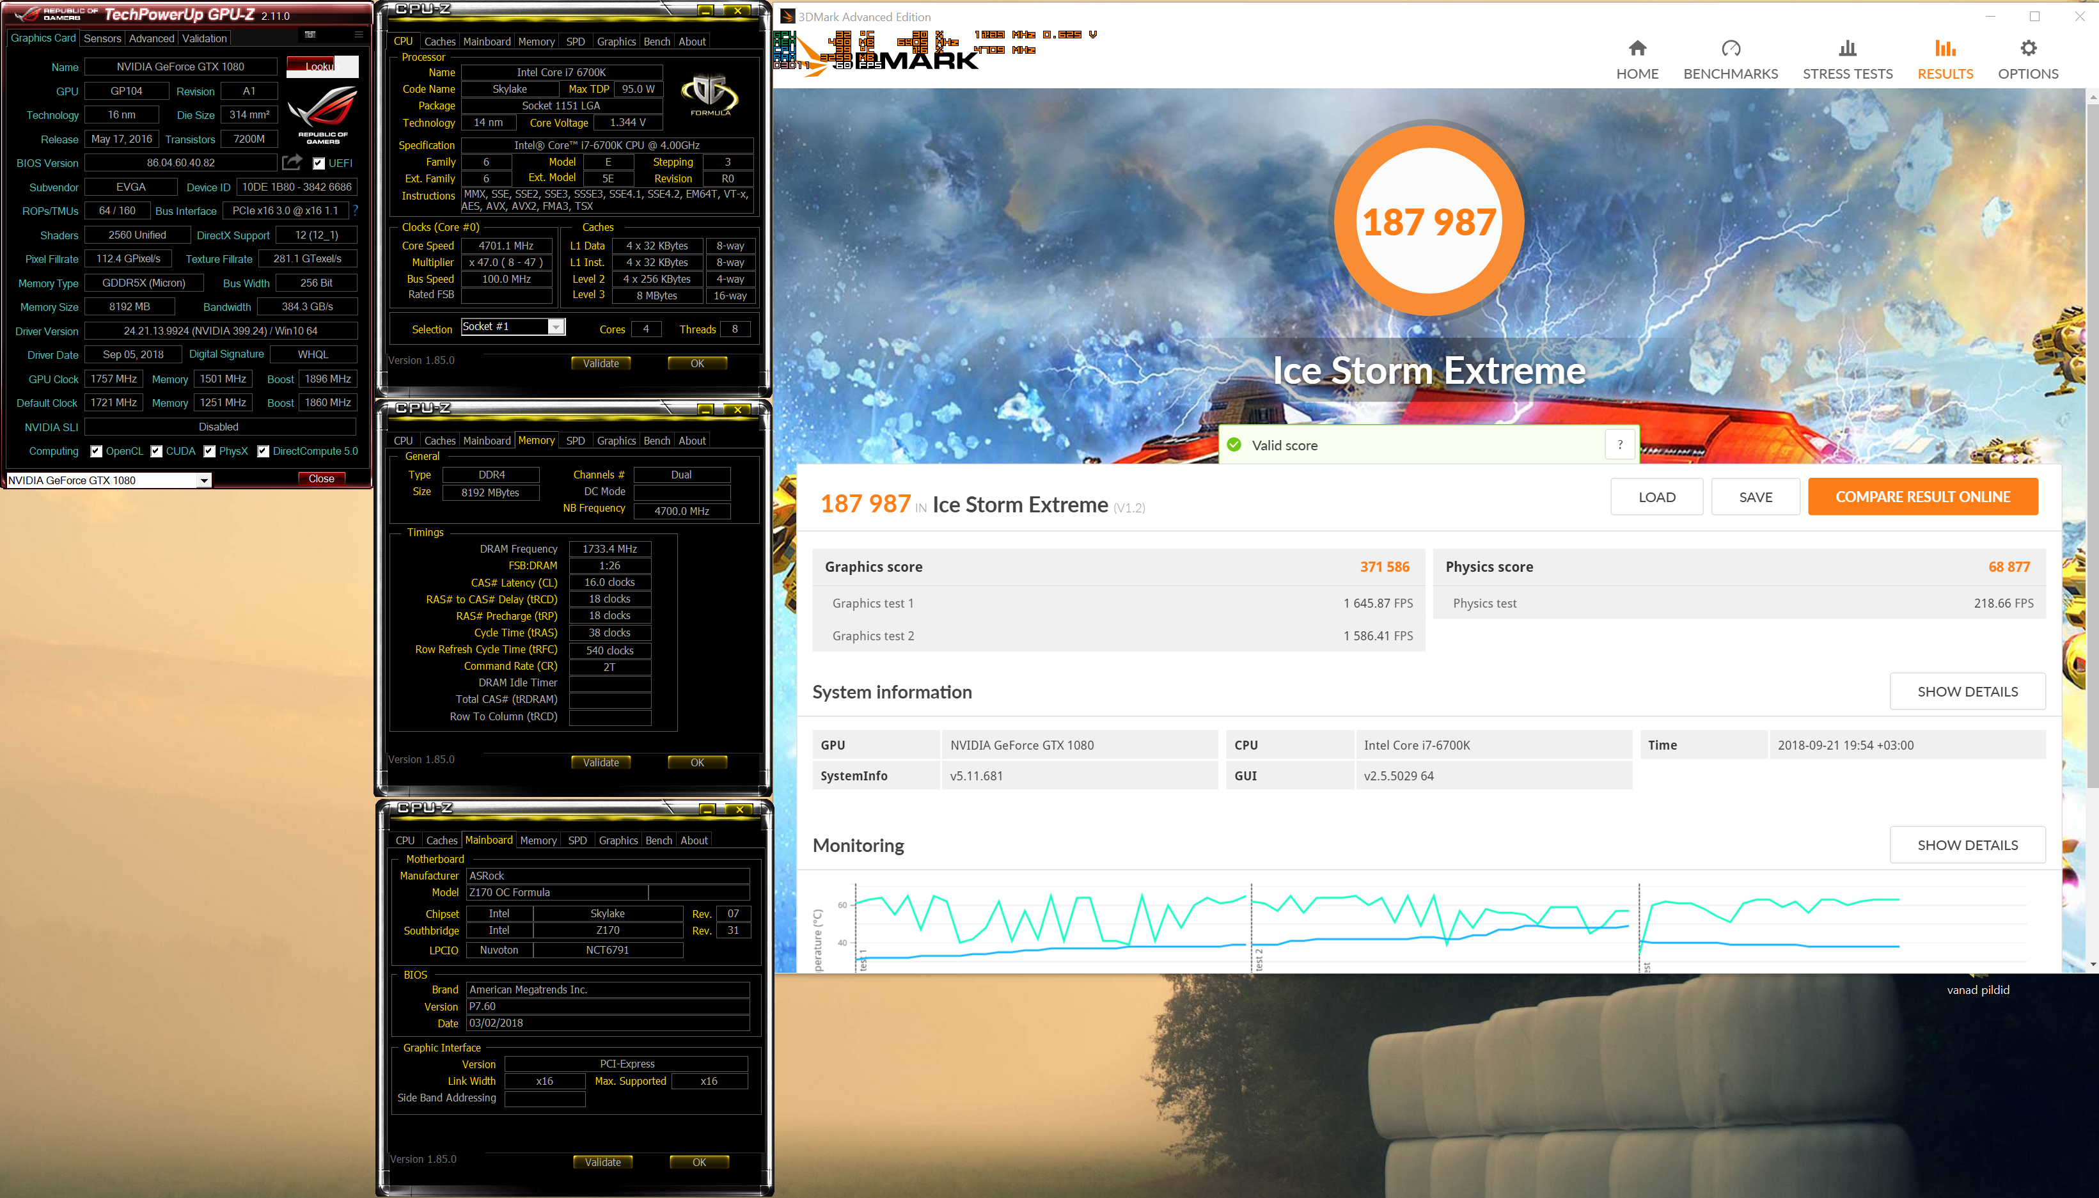
Task: Click the ROG logo in GPU-Z
Action: (322, 115)
